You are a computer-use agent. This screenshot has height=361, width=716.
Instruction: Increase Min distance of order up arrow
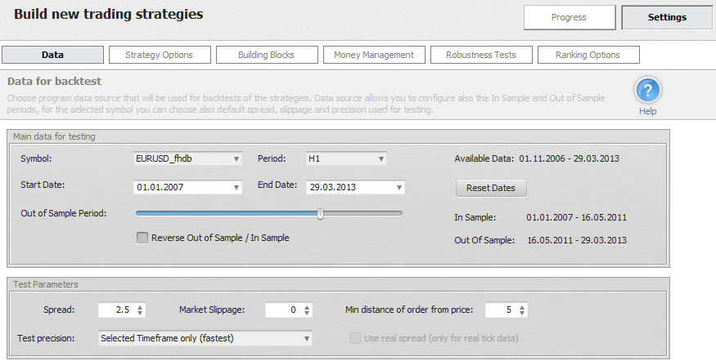pos(521,307)
